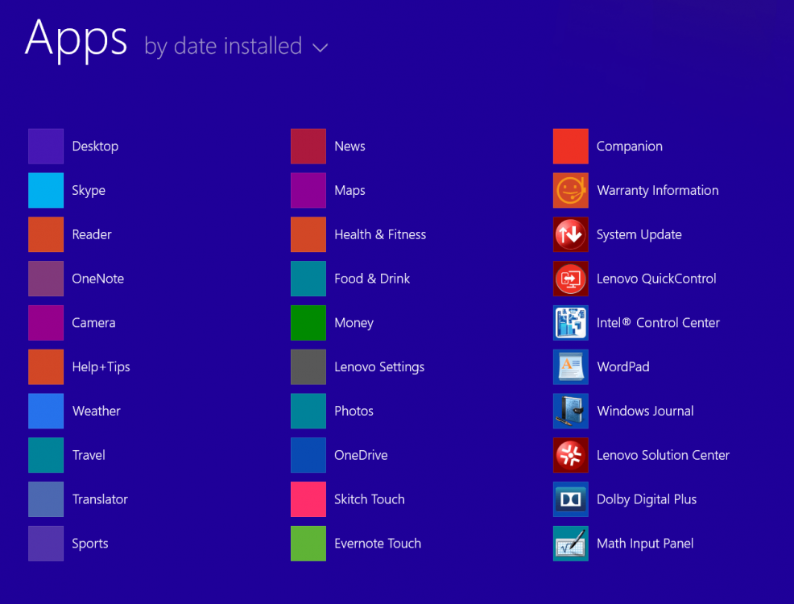This screenshot has height=604, width=794.
Task: Open the Windows Journal icon
Action: tap(570, 411)
